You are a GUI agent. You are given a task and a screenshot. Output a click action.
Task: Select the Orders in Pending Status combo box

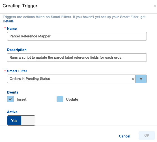pos(71,79)
